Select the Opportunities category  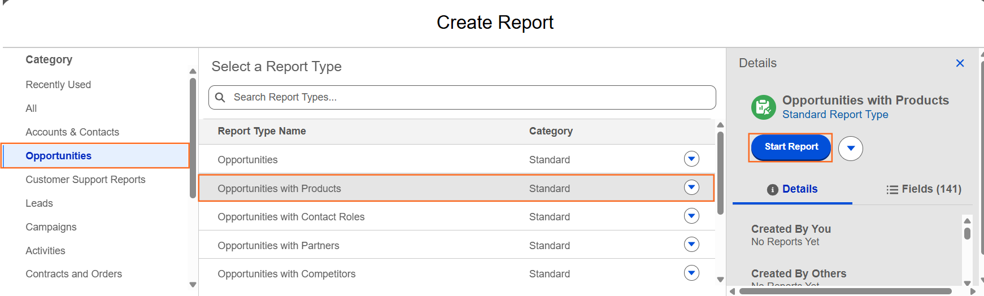pos(95,156)
